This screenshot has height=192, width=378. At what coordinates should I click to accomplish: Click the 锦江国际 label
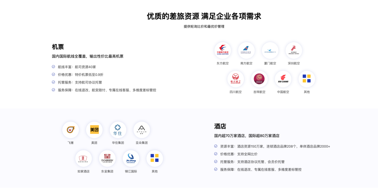coord(131,171)
